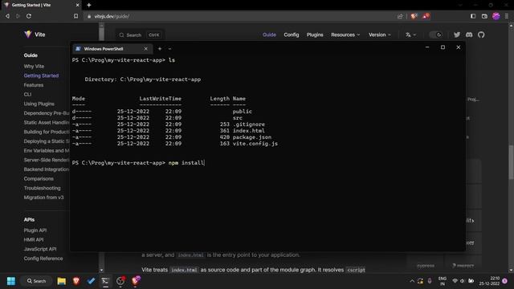Screen dimensions: 514x289
Task: Click index.html in the terminal listing
Action: pos(248,131)
